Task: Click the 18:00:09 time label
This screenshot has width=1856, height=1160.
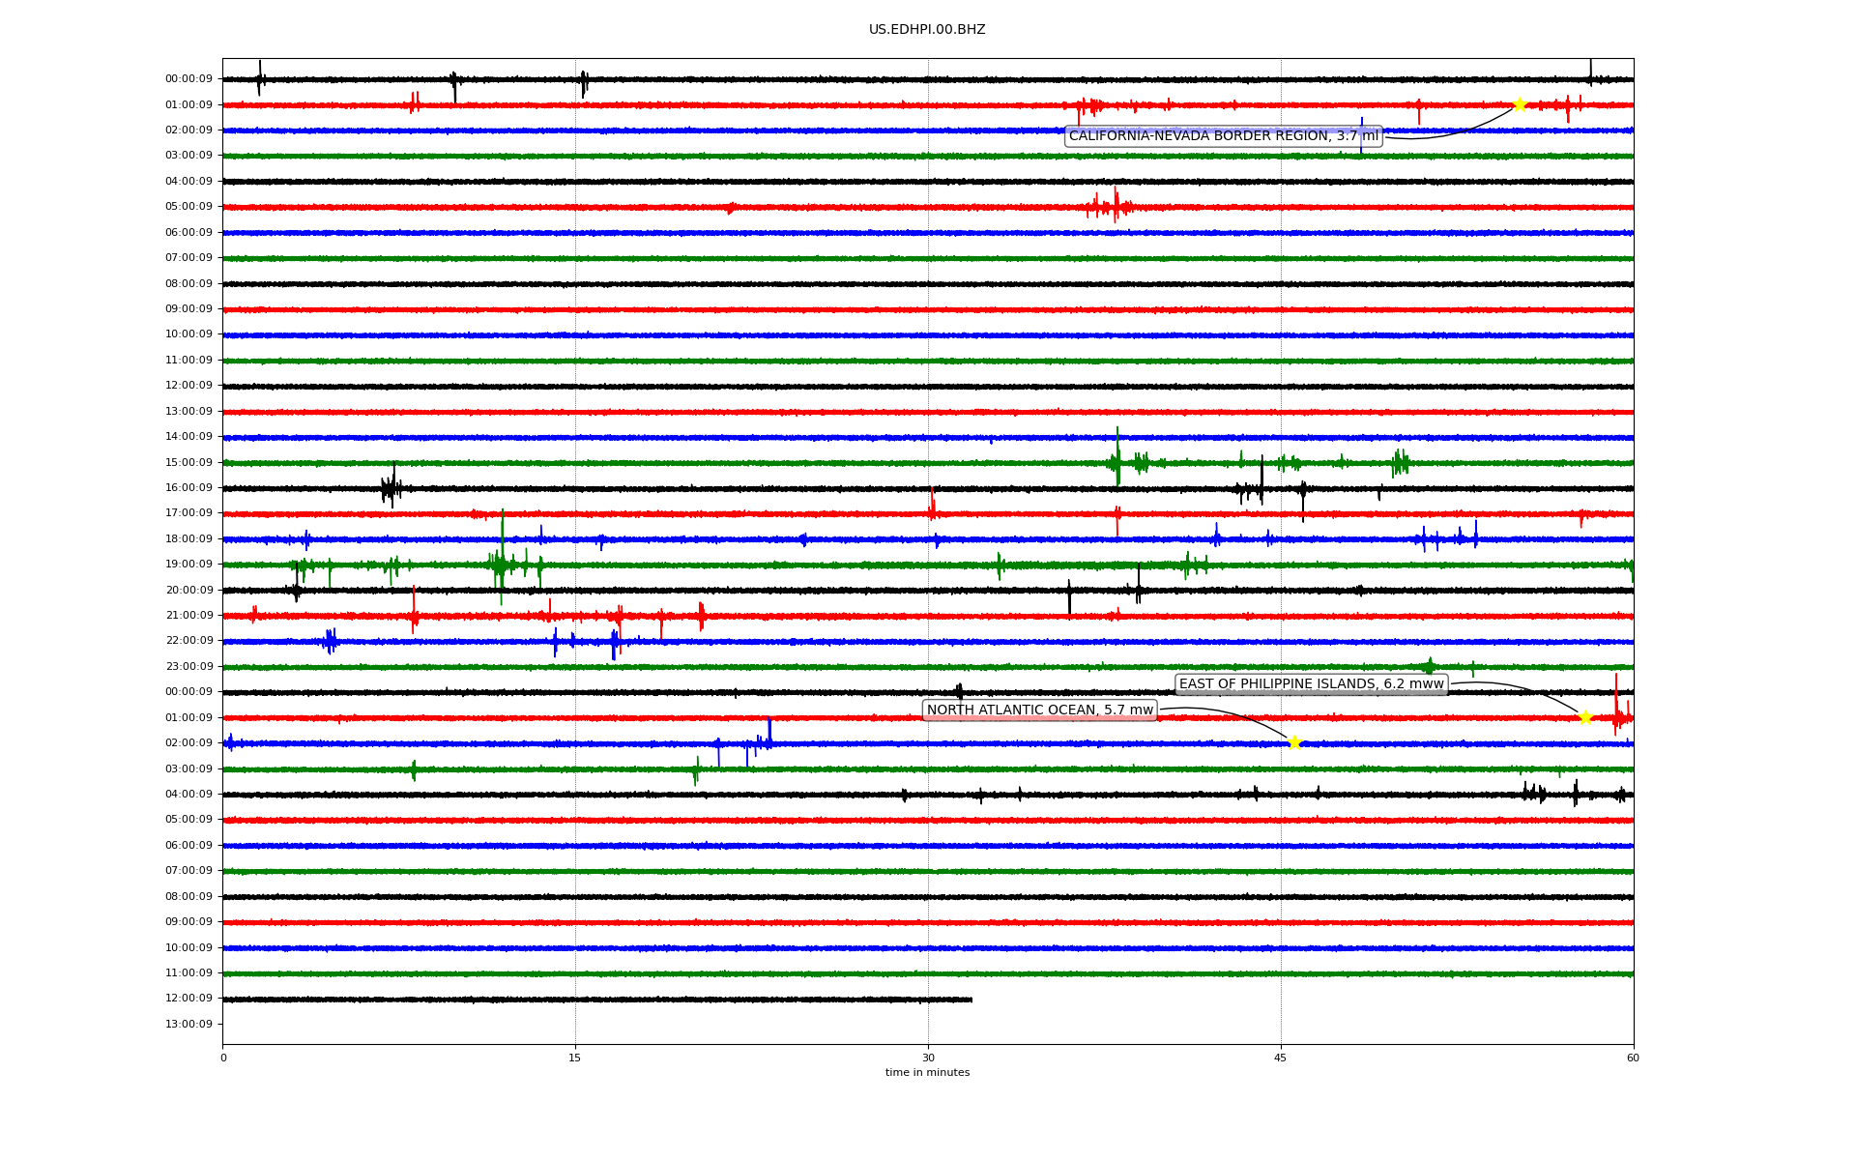Action: point(188,539)
